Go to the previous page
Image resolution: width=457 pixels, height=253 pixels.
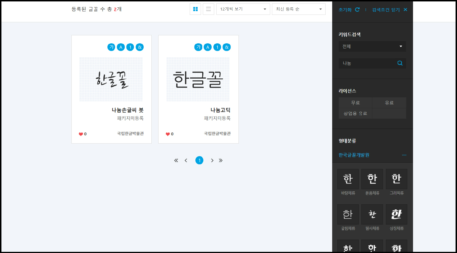click(186, 160)
